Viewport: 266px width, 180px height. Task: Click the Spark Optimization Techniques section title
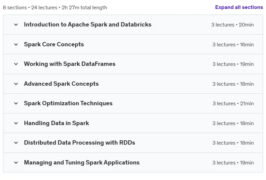(68, 104)
